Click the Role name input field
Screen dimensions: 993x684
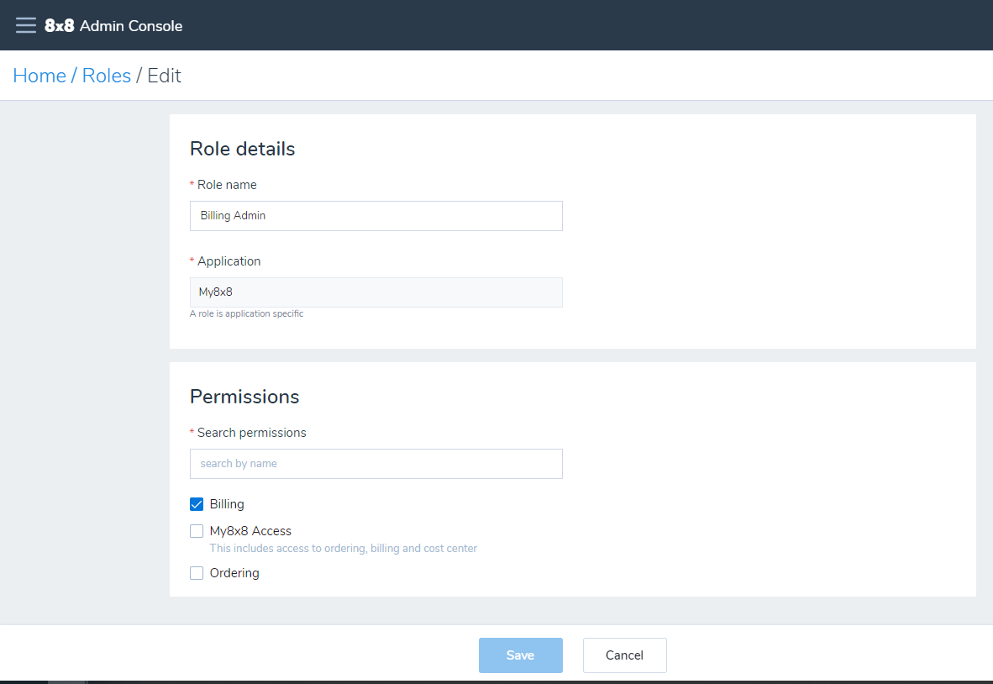376,216
